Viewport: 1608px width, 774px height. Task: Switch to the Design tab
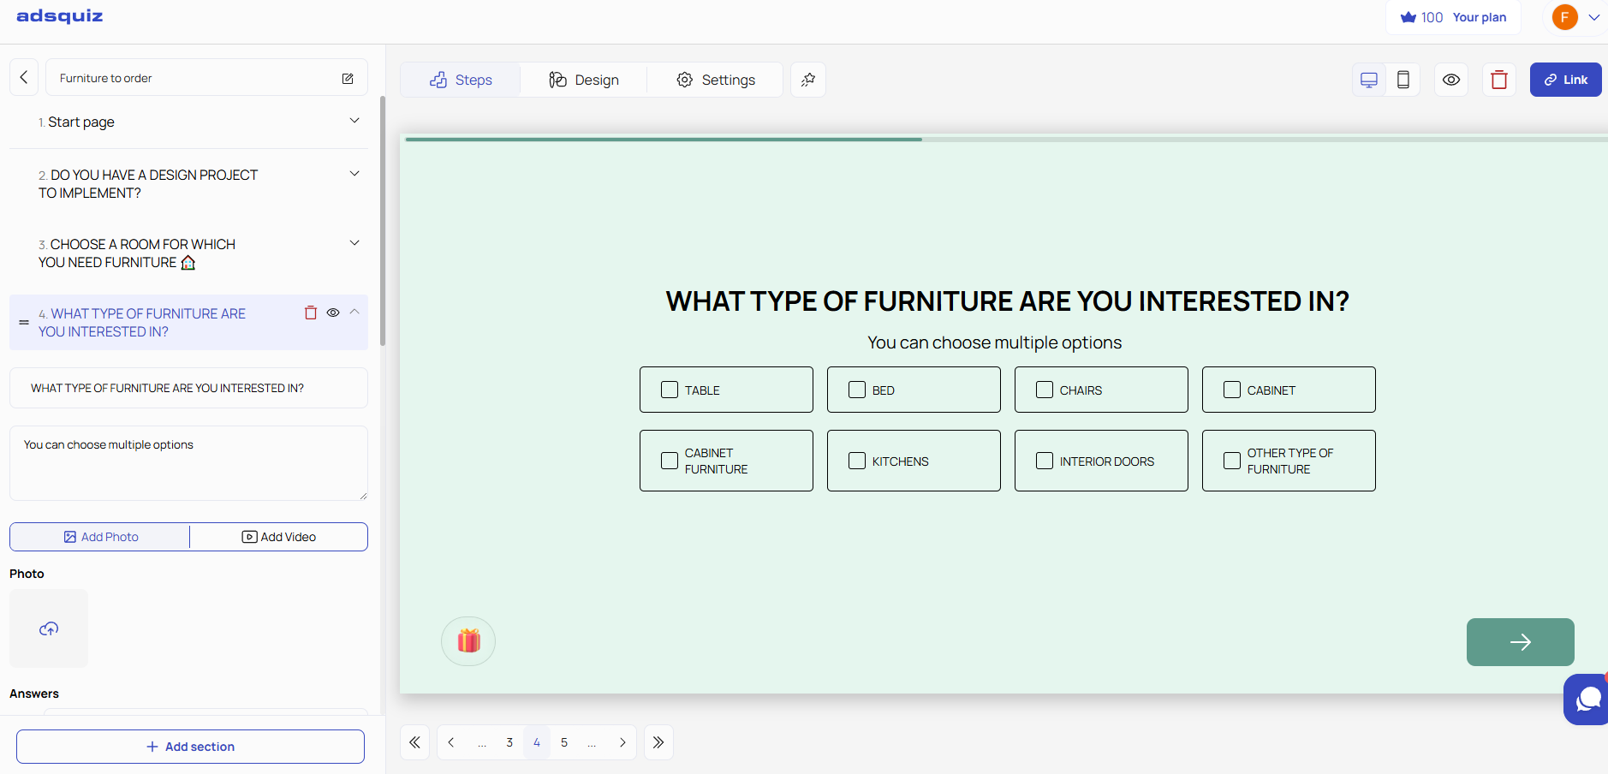coord(584,80)
